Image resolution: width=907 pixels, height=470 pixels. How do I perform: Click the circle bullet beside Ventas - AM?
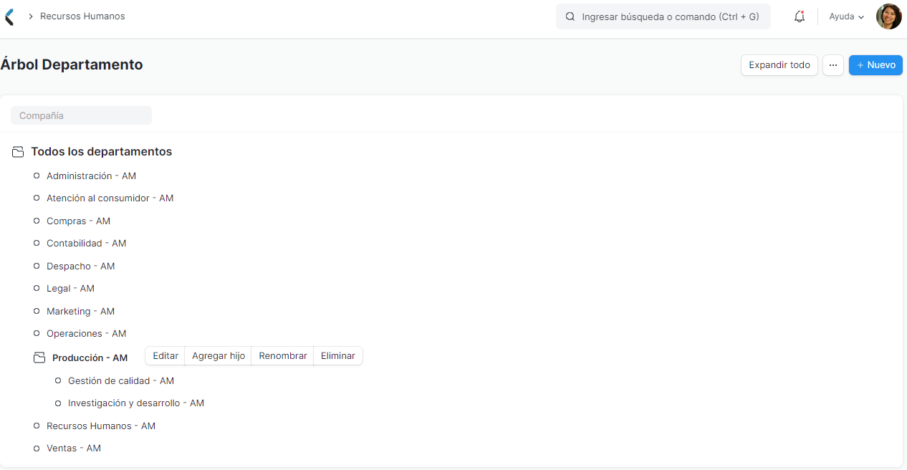point(37,449)
